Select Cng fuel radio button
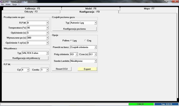179x106 pixels. pyautogui.click(x=85, y=40)
